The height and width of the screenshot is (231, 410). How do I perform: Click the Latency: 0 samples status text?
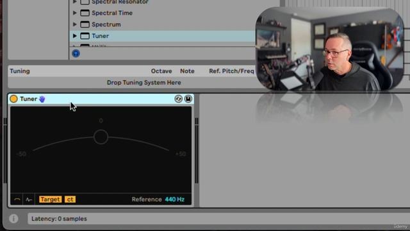[x=59, y=219]
